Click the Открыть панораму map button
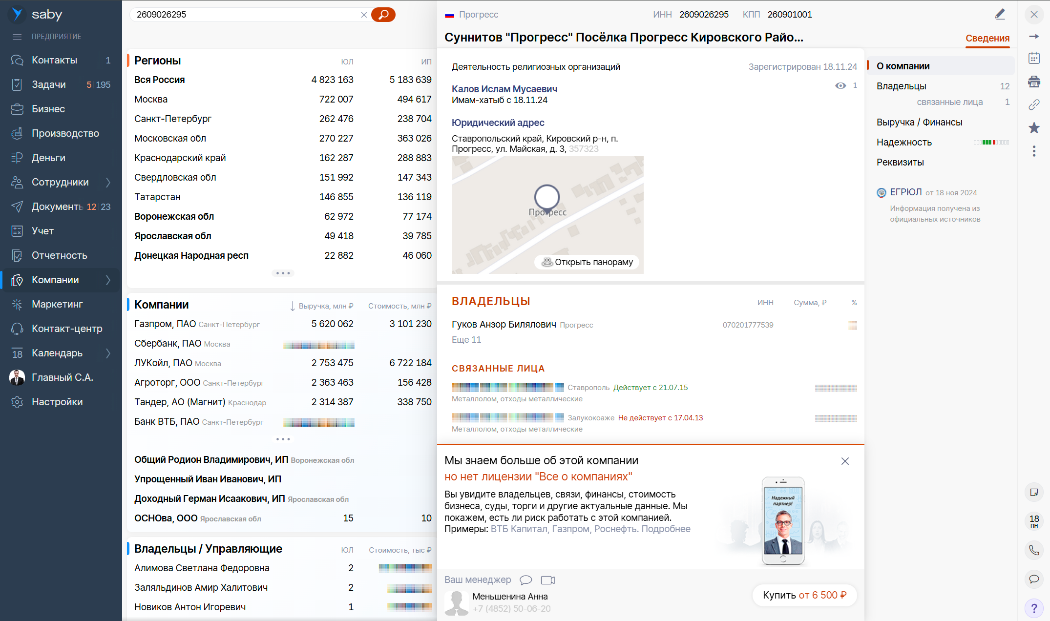1050x621 pixels. [x=587, y=262]
